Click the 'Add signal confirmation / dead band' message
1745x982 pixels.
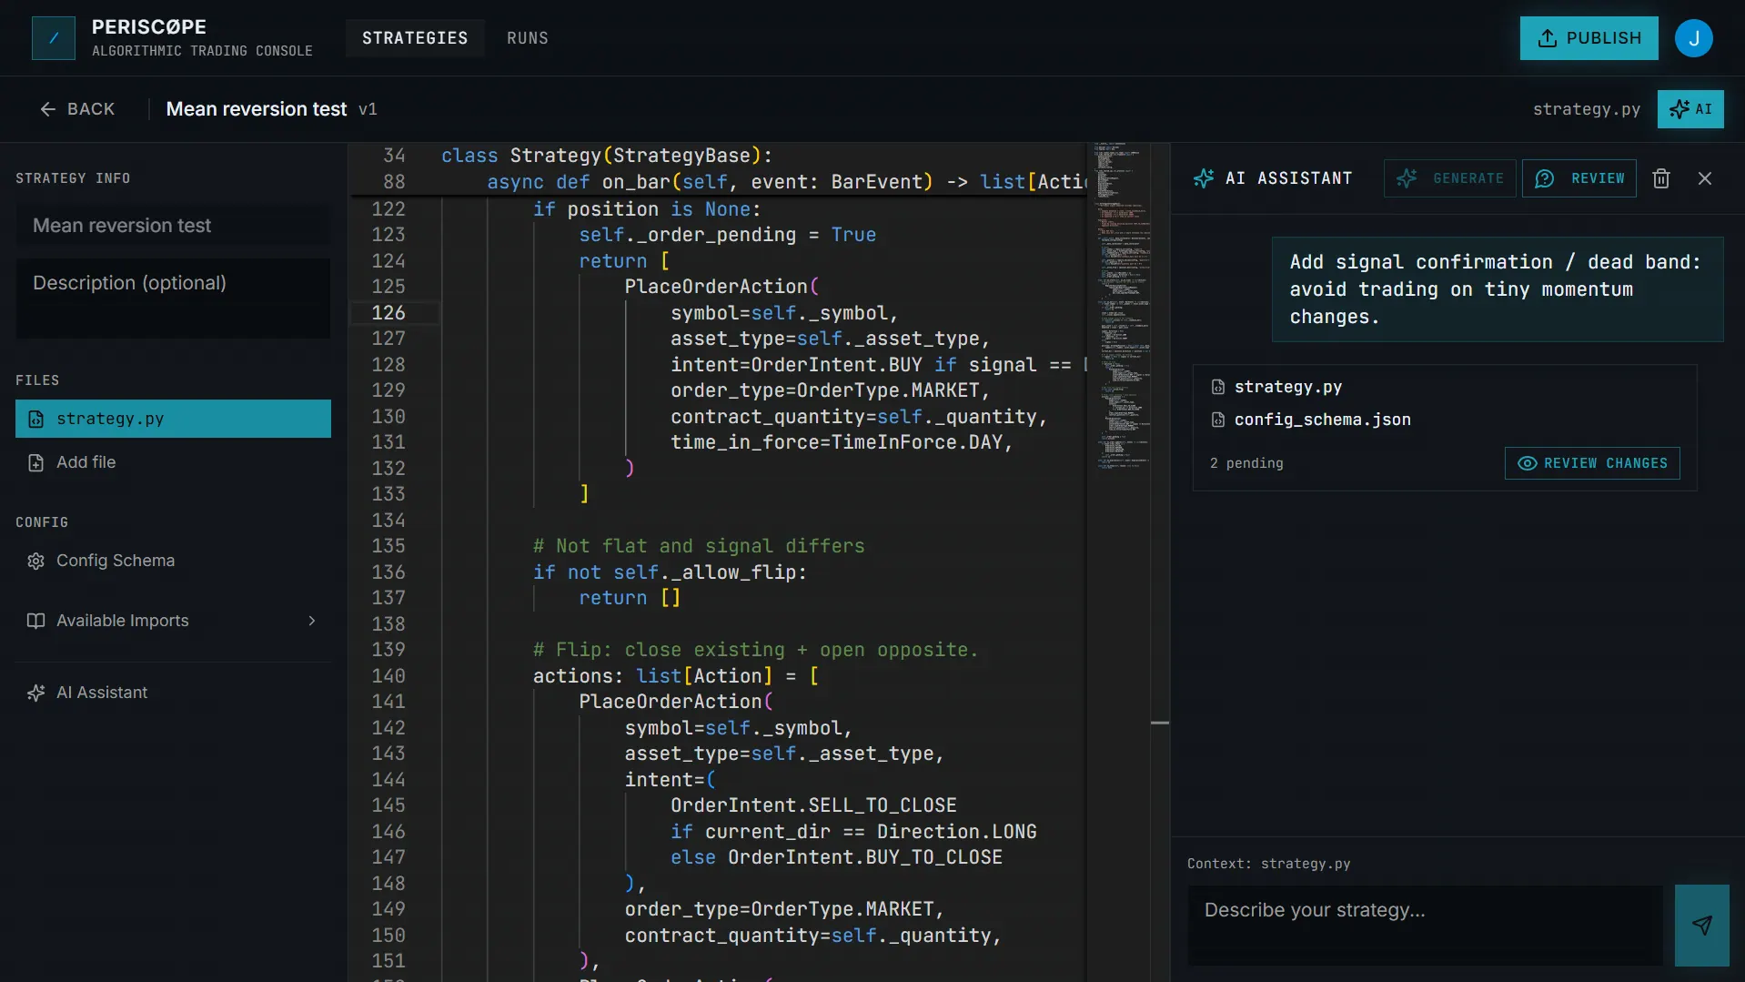(1498, 289)
